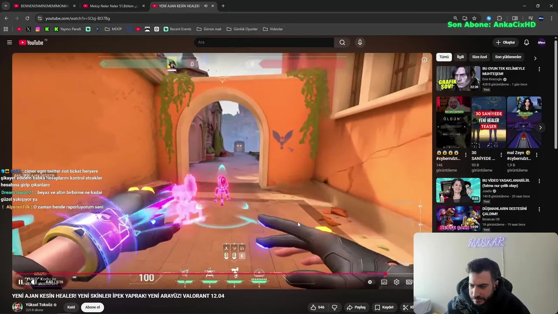Open the Günlük Oyunlar bookmarks folder
This screenshot has width=558, height=314.
[242, 29]
